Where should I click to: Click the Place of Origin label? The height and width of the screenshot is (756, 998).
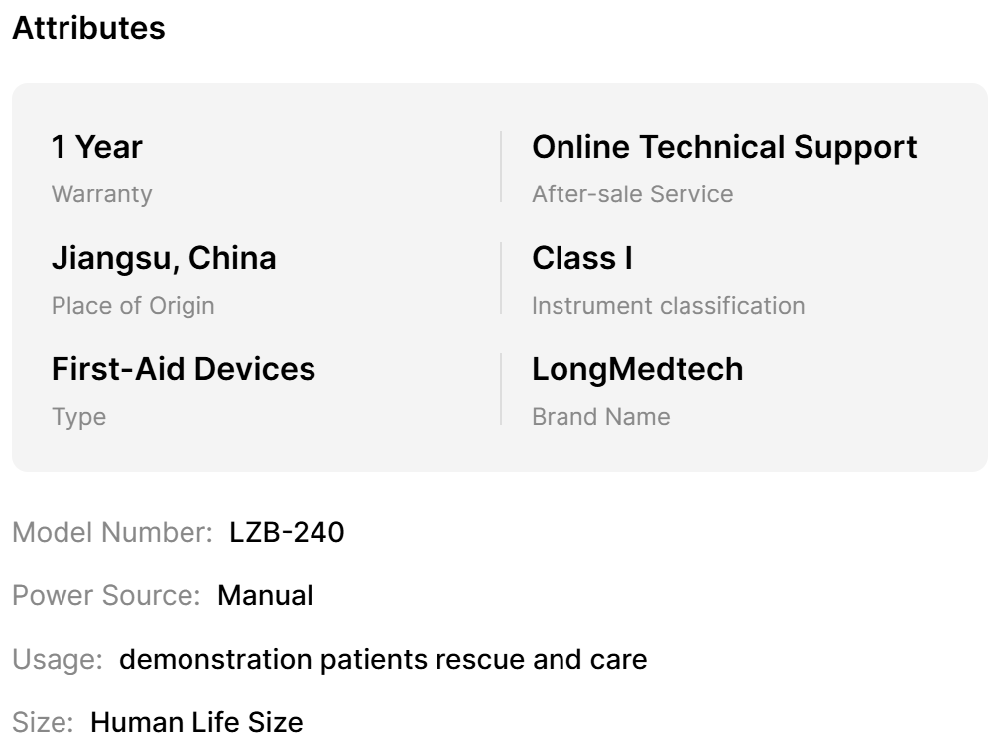[132, 305]
